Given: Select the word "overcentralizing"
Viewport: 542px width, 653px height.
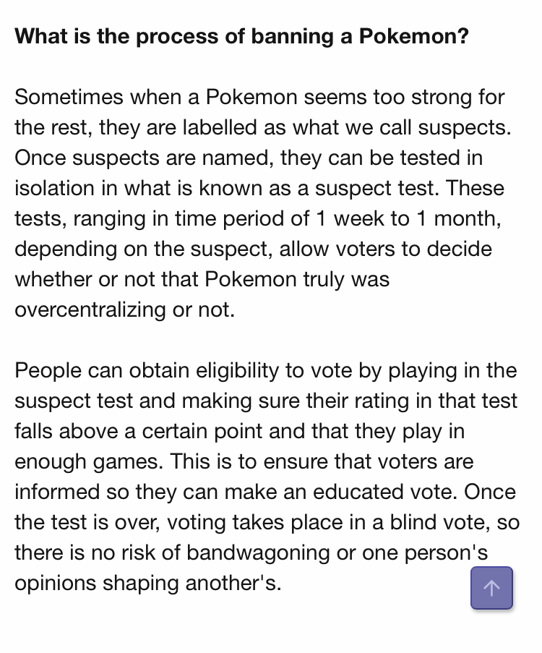Looking at the screenshot, I should pyautogui.click(x=90, y=310).
